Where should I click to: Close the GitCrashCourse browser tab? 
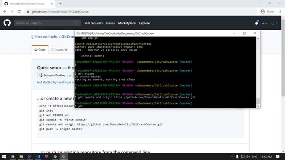point(52,4)
